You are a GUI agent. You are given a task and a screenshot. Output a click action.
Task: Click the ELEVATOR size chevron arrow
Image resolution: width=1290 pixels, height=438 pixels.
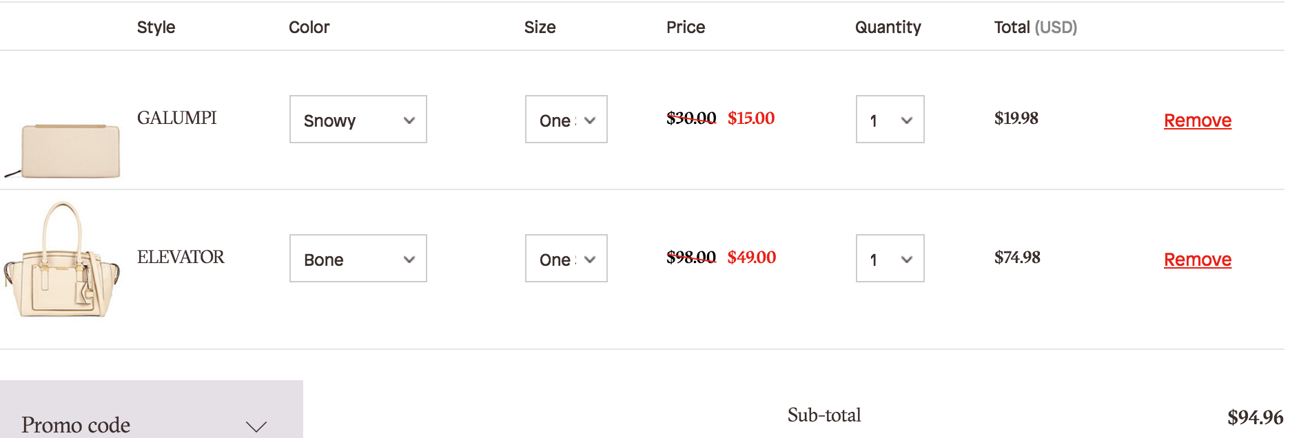(x=590, y=260)
